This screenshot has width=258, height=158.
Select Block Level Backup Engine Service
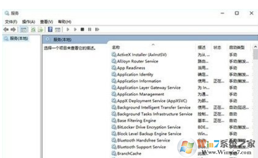149,134
